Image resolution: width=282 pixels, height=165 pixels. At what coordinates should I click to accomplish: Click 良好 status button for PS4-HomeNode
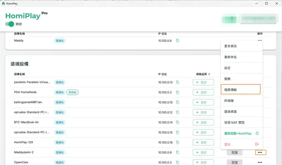pyautogui.click(x=203, y=92)
